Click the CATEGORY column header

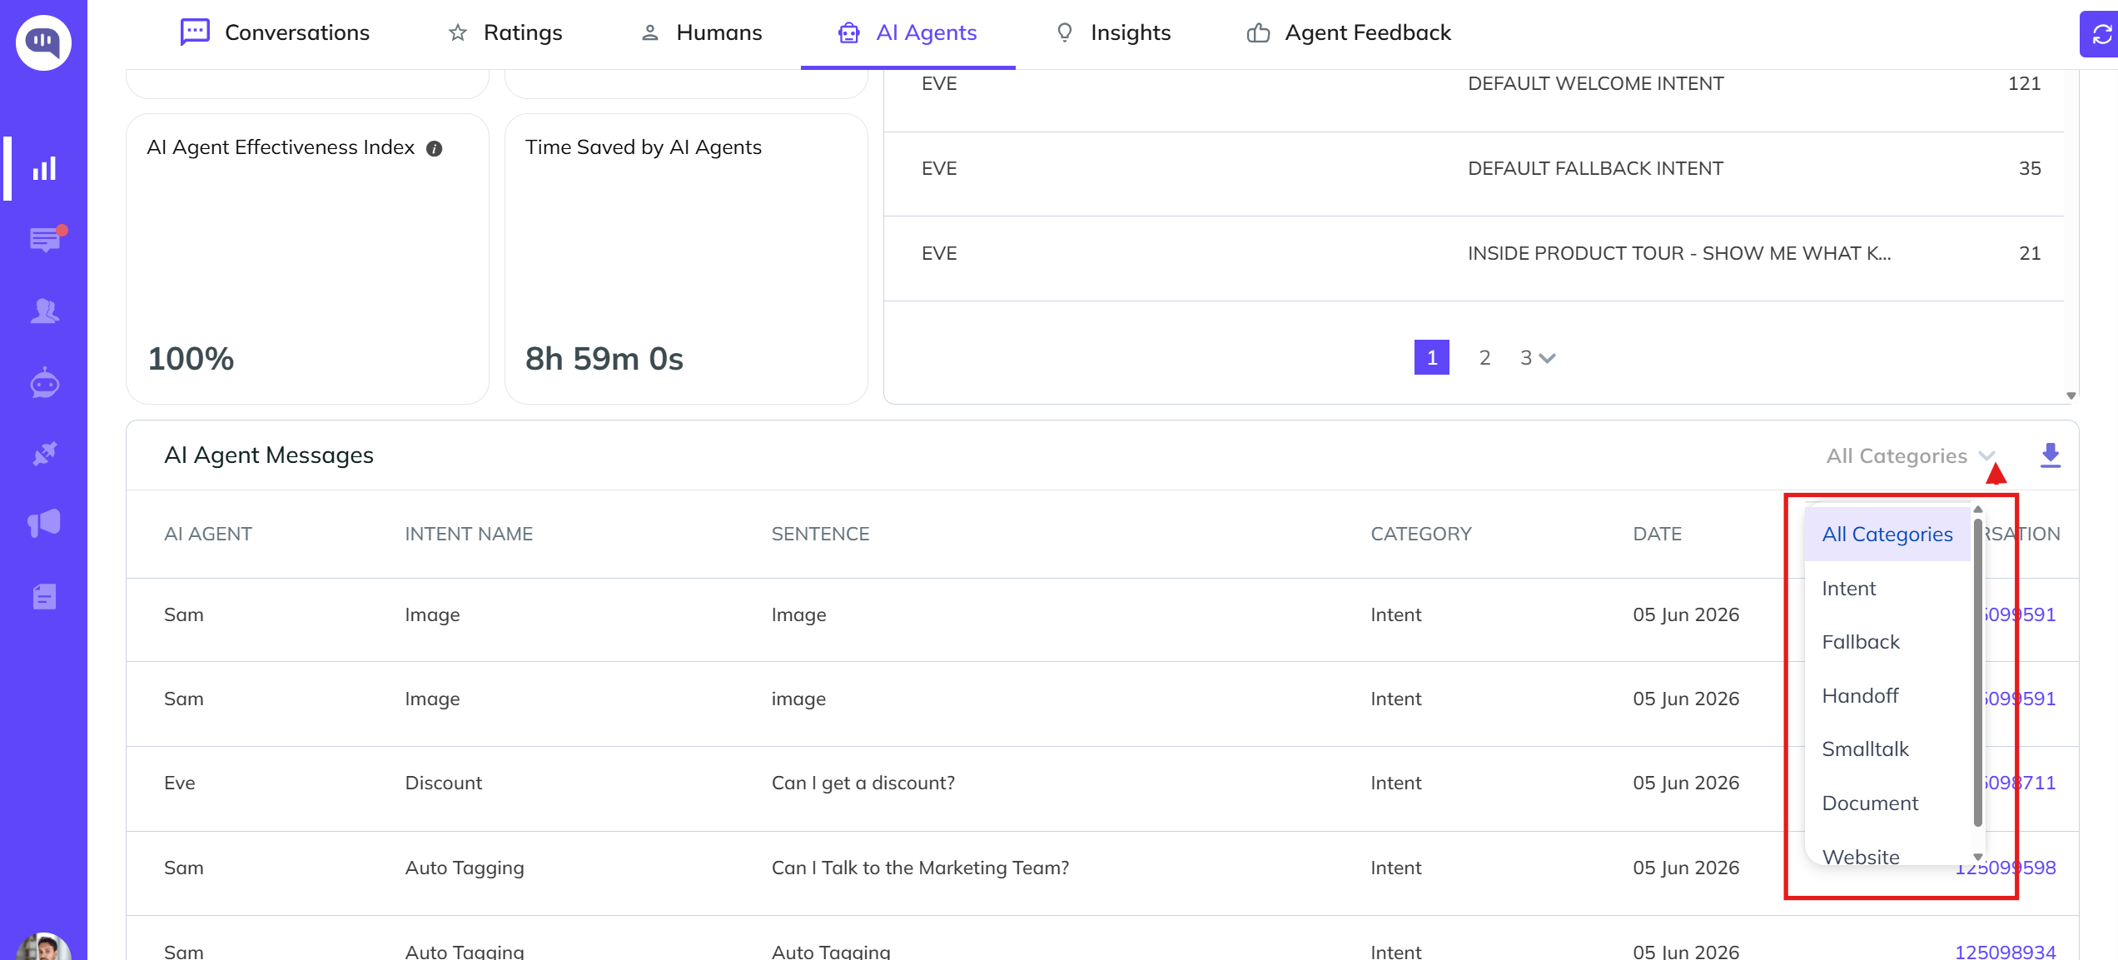point(1421,534)
